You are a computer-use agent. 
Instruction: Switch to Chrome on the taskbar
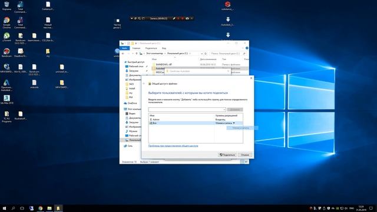41,208
